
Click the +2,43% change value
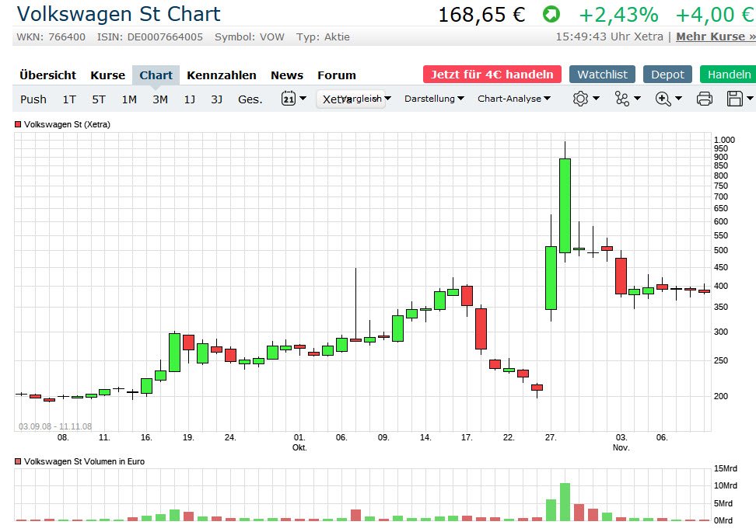tap(618, 15)
